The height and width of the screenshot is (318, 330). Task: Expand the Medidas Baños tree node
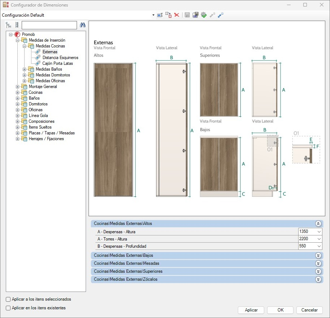pyautogui.click(x=25, y=69)
